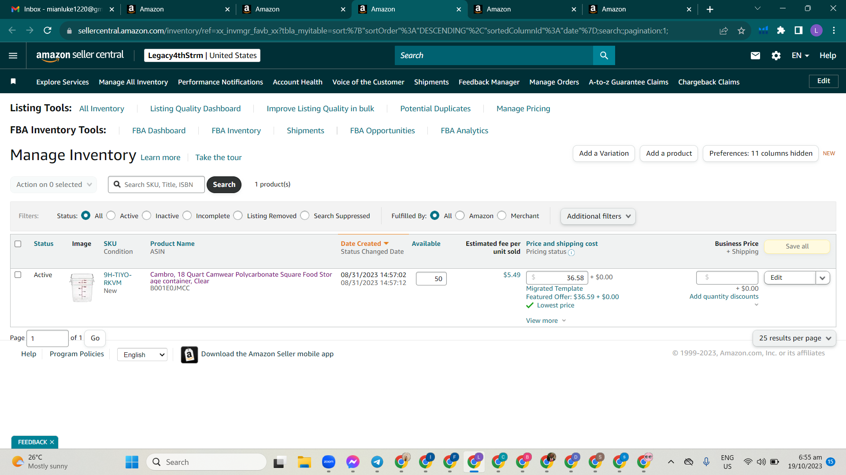Open a new browser tab

tap(710, 9)
